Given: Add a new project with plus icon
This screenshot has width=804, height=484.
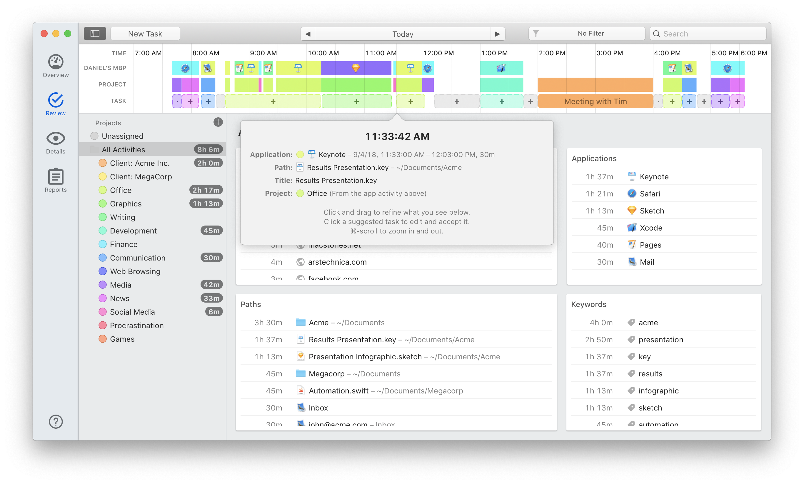Looking at the screenshot, I should (x=218, y=122).
